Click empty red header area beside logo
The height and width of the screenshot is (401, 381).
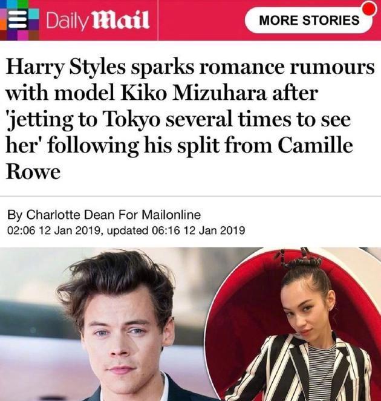[201, 20]
